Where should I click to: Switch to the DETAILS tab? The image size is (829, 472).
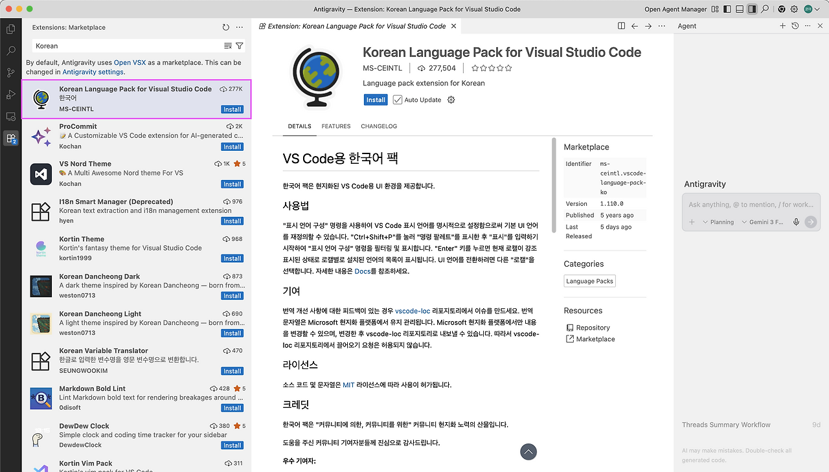pyautogui.click(x=300, y=126)
